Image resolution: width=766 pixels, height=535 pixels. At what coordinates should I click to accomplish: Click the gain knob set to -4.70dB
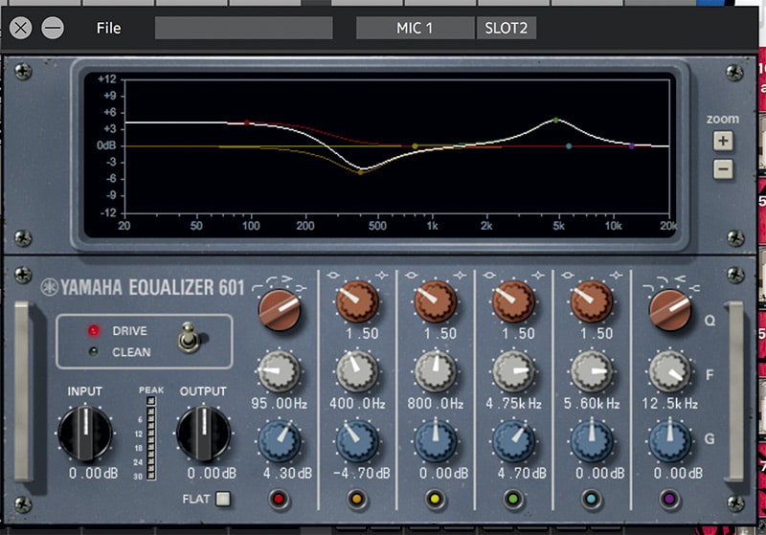pos(357,441)
